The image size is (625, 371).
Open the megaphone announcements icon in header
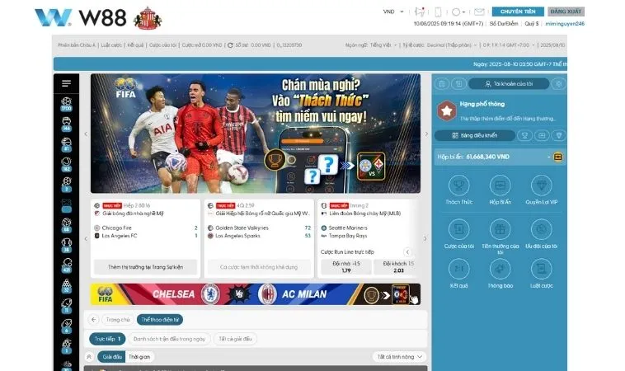coord(420,12)
